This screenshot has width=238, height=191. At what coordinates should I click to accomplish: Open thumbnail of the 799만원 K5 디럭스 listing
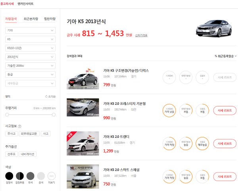(83, 79)
